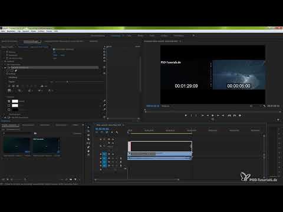Select the Ripple Edit tool
The width and height of the screenshot is (283, 212).
point(88,135)
